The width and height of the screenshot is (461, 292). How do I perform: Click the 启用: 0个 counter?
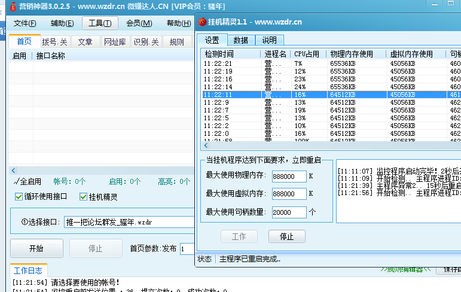point(124,182)
